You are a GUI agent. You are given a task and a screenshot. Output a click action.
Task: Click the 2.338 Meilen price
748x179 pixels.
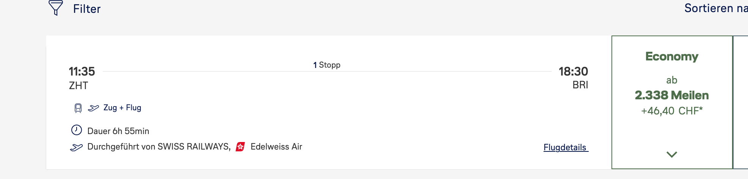tap(672, 95)
